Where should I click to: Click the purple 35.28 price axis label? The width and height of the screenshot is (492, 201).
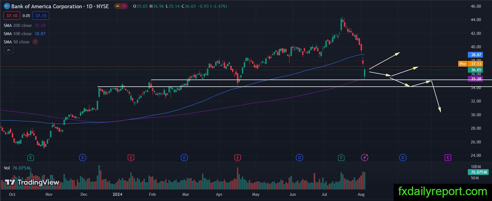(x=476, y=79)
